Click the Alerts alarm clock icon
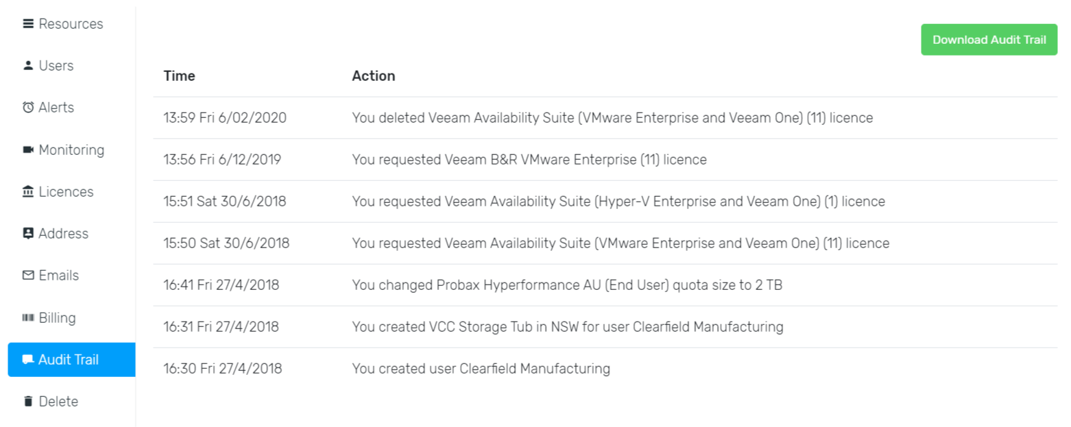Screen dimensions: 1071x427 click(x=28, y=108)
